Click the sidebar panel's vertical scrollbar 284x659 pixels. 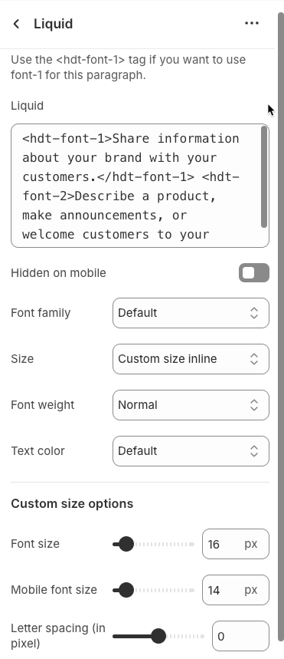click(281, 328)
